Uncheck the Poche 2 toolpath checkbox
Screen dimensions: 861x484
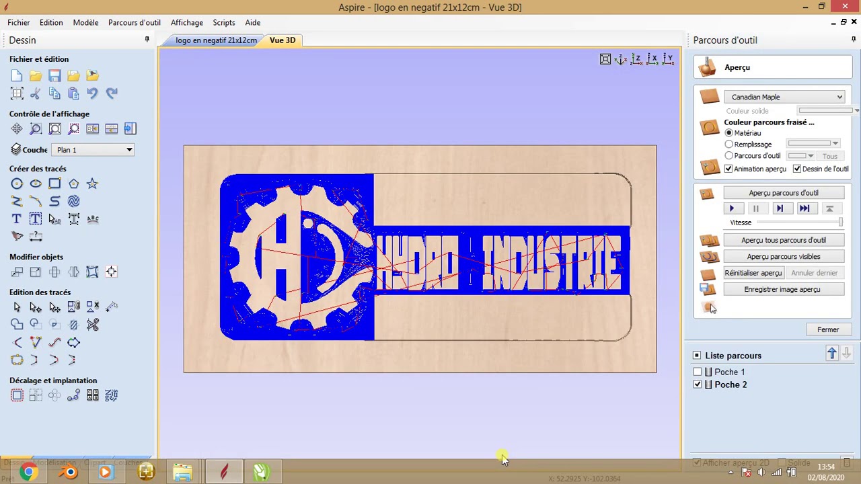click(x=697, y=385)
